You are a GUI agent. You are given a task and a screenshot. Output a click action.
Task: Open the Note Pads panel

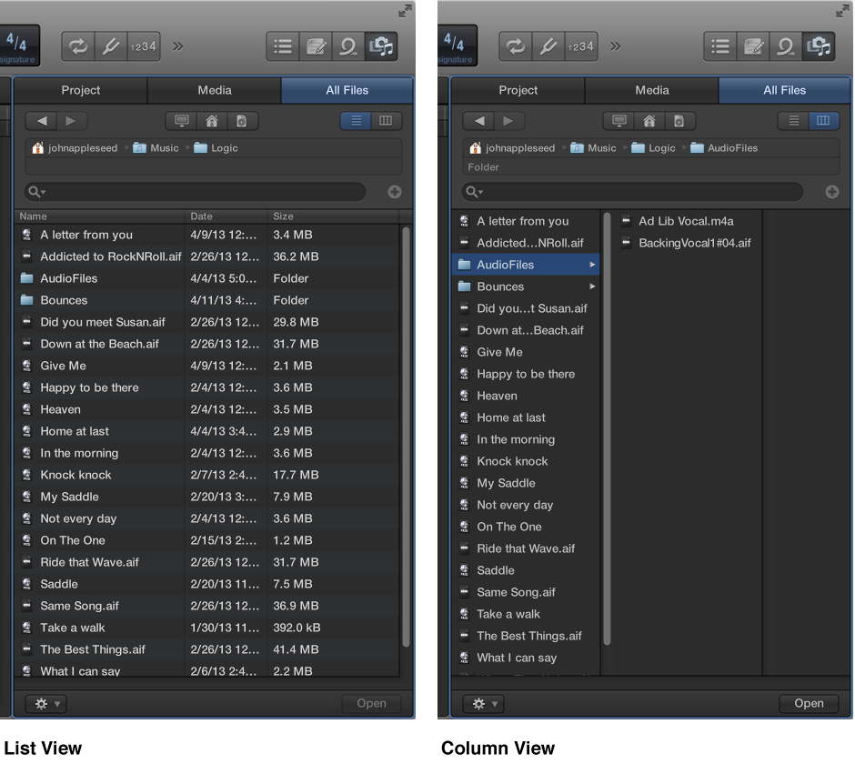click(316, 46)
